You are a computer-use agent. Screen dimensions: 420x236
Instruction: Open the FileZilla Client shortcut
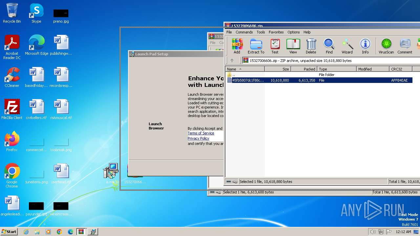[12, 109]
